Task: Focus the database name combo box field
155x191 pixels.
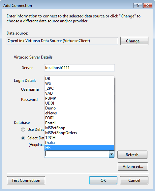Action: click(x=77, y=154)
